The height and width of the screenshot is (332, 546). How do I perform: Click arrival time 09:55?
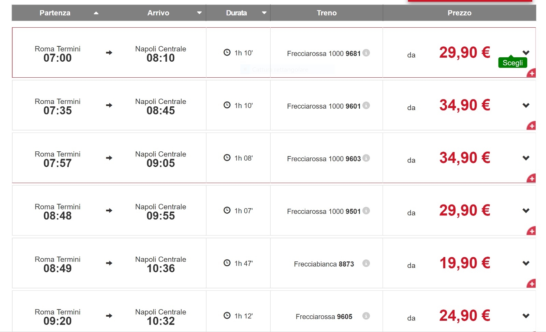click(160, 216)
